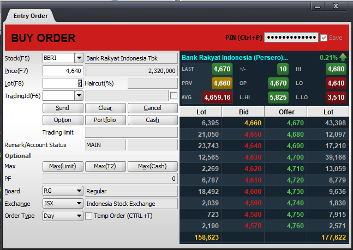Click the Trading limit field
This screenshot has height=250, width=353.
click(131, 132)
